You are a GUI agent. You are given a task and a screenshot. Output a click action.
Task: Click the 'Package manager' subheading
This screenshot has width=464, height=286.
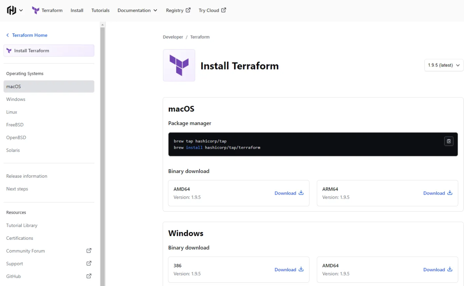coord(190,123)
